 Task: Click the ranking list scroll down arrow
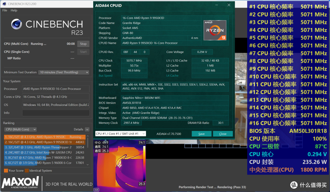pyautogui.click(x=88, y=165)
